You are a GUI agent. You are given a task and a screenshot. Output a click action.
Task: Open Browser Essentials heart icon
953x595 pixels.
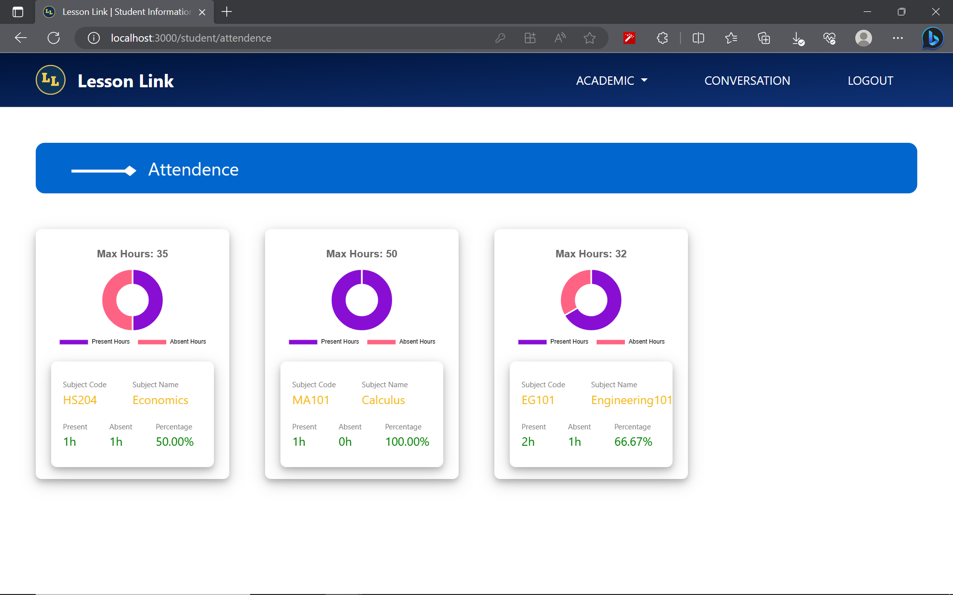[830, 38]
